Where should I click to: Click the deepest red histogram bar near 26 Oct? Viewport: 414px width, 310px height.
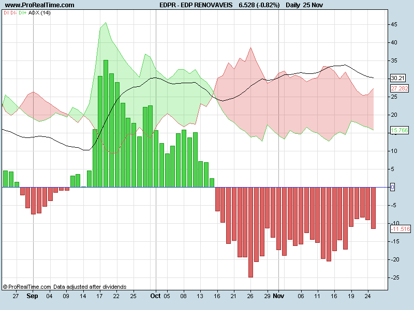tap(250, 232)
